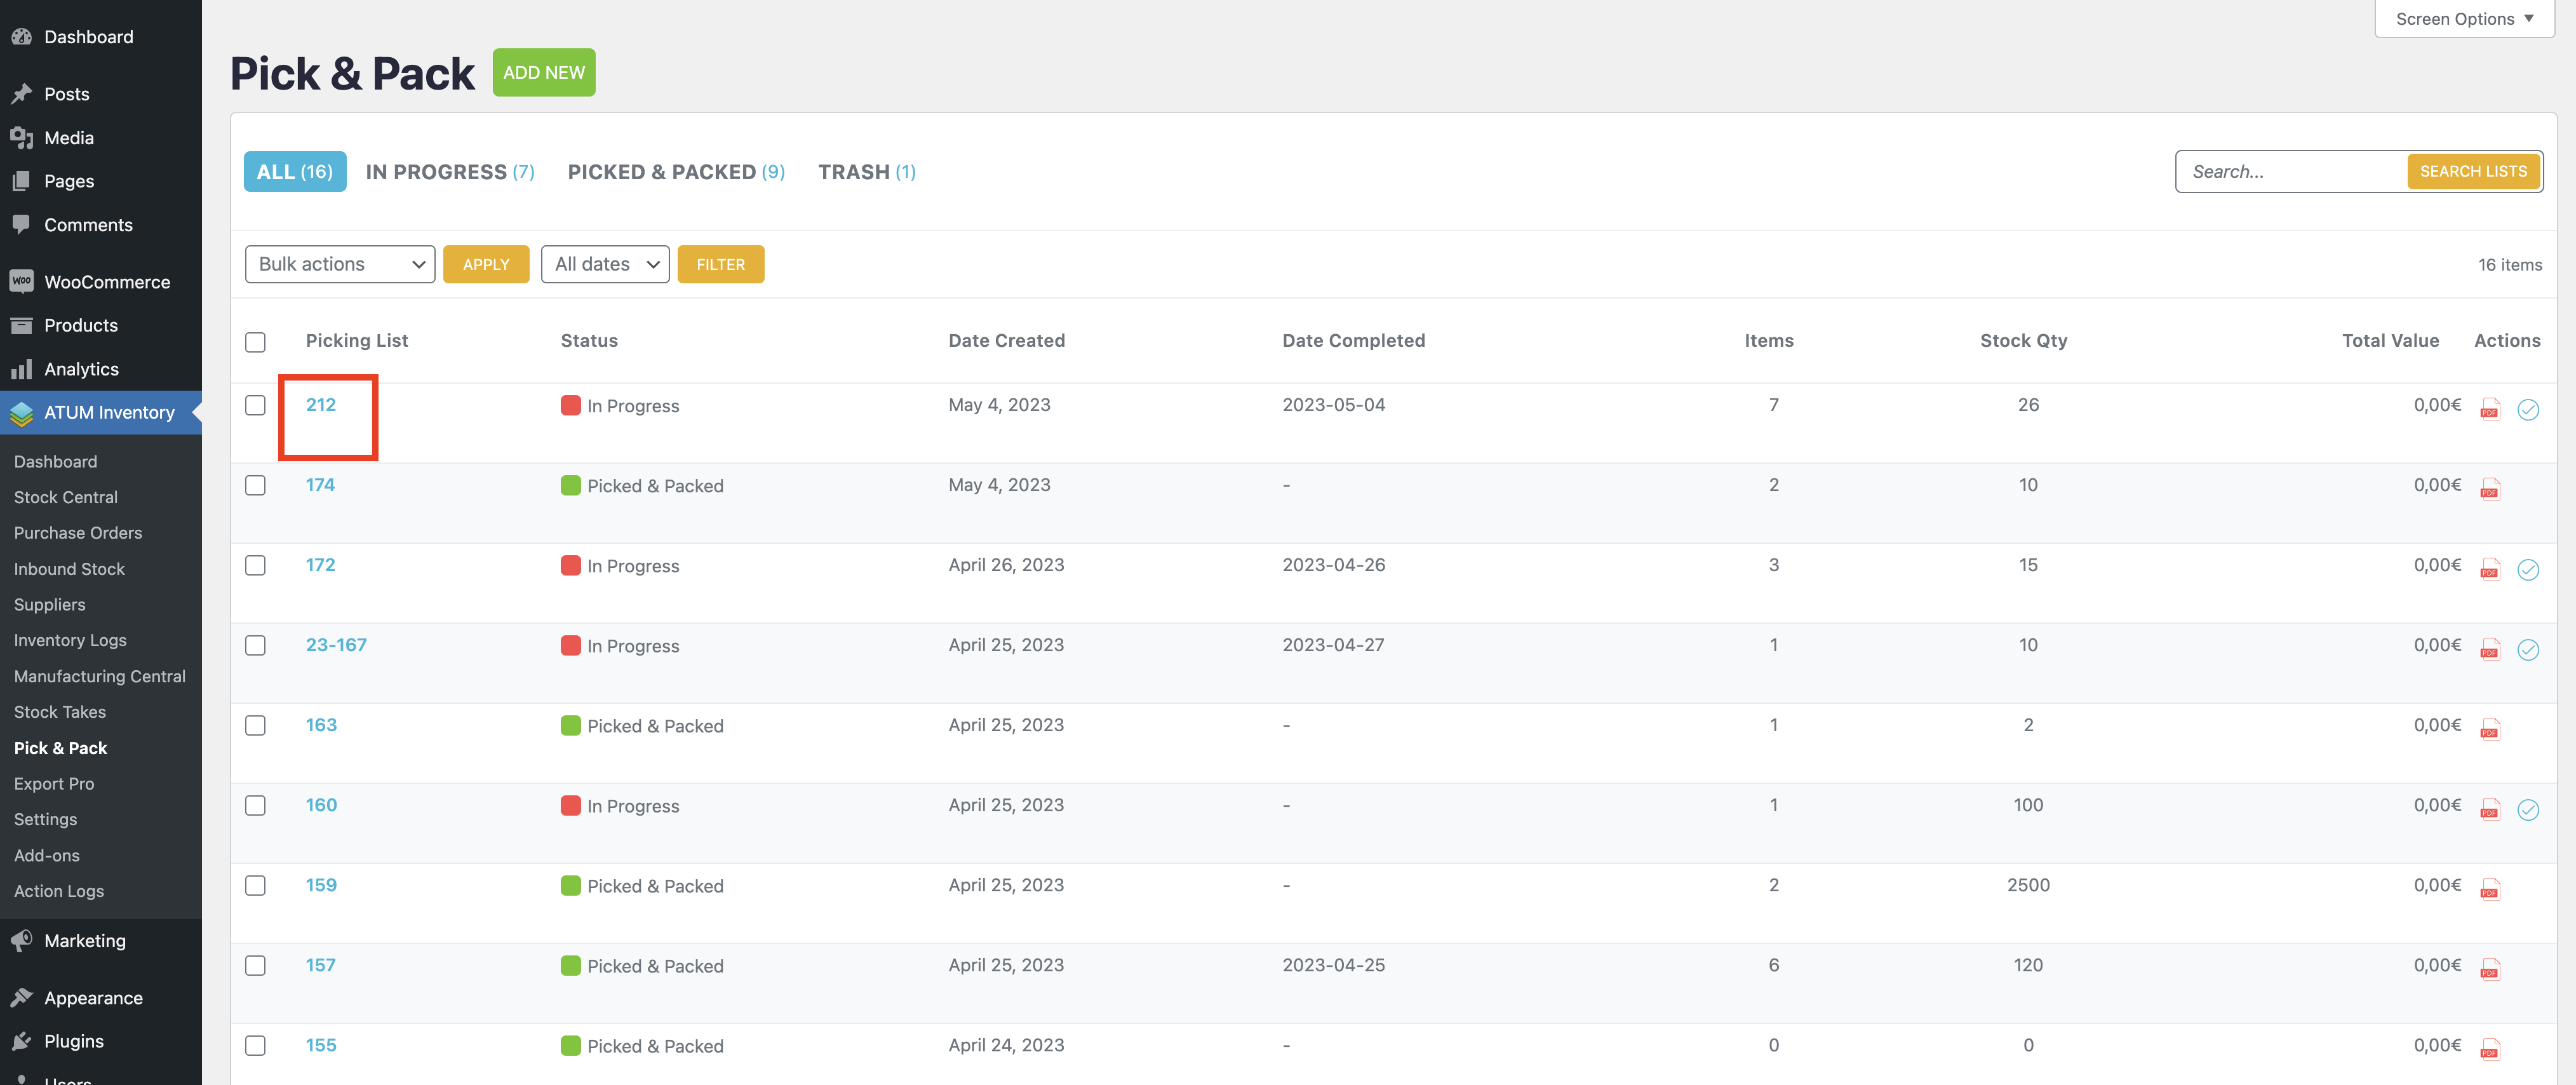Viewport: 2576px width, 1085px height.
Task: Open PDF icon for picking list 157
Action: pyautogui.click(x=2490, y=969)
